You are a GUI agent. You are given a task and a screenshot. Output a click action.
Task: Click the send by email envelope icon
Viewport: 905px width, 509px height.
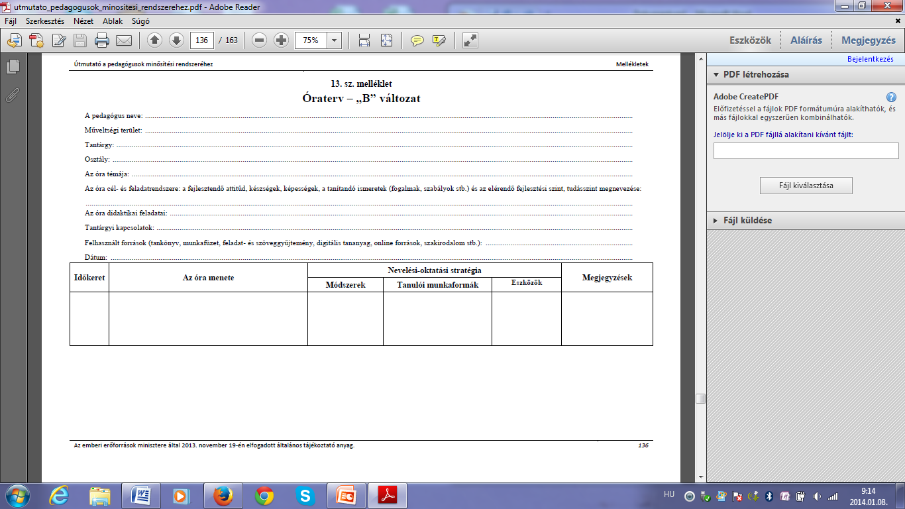[124, 40]
